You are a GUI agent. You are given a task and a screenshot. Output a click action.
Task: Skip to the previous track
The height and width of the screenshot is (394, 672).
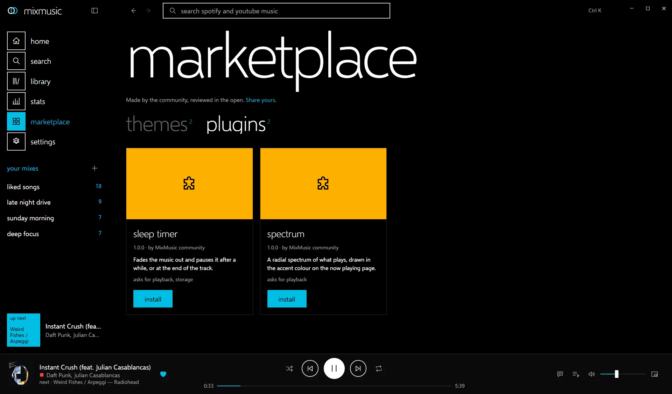310,368
